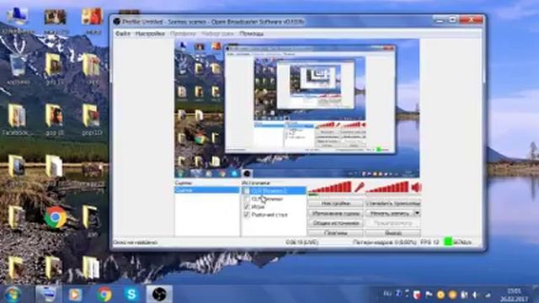Mute the microphone via the mic icon
539x303 pixels.
click(x=359, y=188)
